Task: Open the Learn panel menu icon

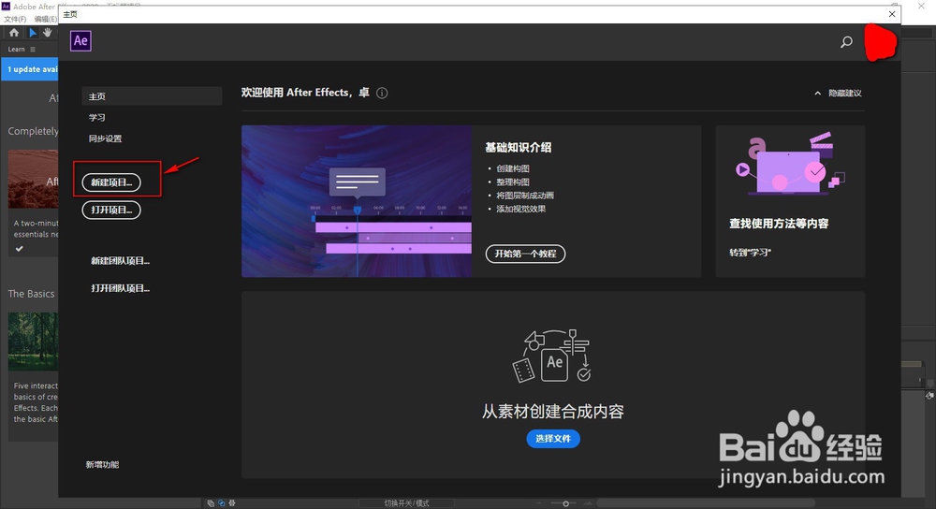Action: 32,50
